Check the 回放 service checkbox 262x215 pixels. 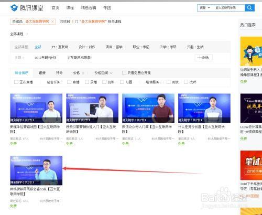(x=168, y=82)
